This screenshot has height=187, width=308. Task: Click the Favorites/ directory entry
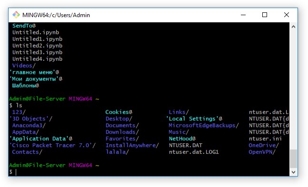[x=122, y=138]
